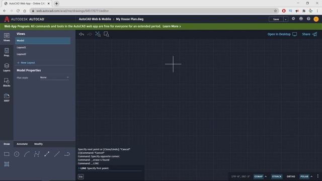Go back with browser back arrow

pos(5,11)
